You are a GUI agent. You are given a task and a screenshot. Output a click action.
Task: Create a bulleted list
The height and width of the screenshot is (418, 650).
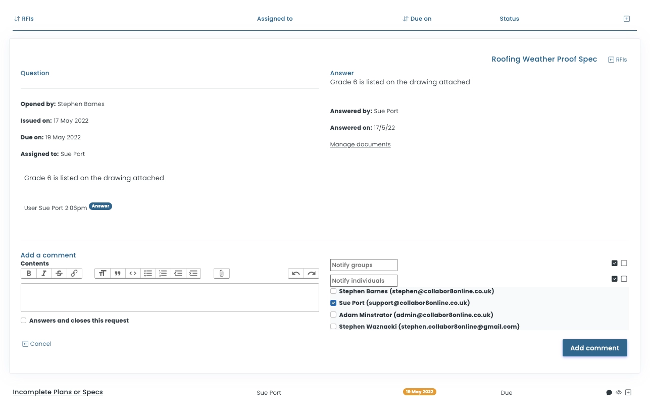[x=148, y=273]
